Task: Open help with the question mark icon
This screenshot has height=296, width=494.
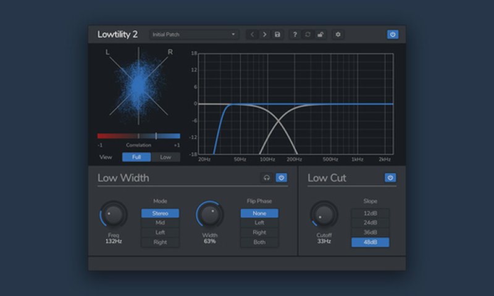Action: pyautogui.click(x=295, y=35)
